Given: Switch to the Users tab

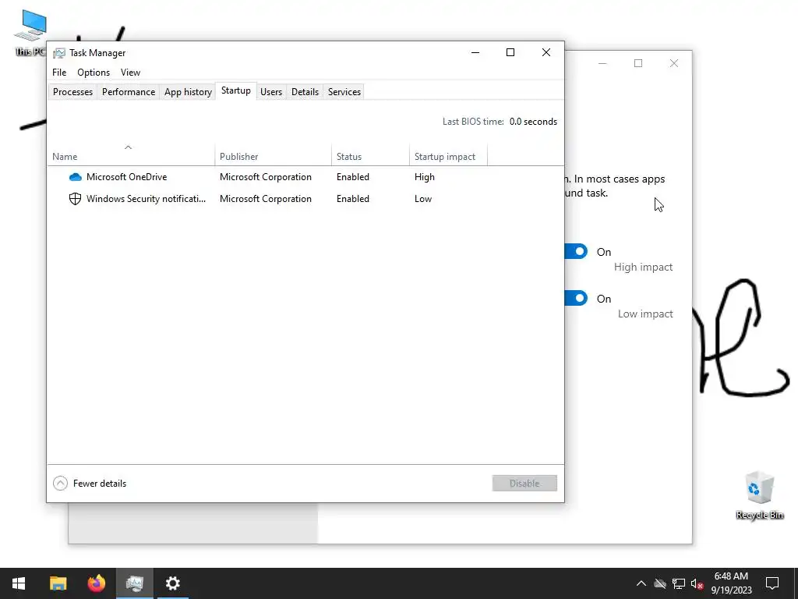Looking at the screenshot, I should click(x=271, y=92).
